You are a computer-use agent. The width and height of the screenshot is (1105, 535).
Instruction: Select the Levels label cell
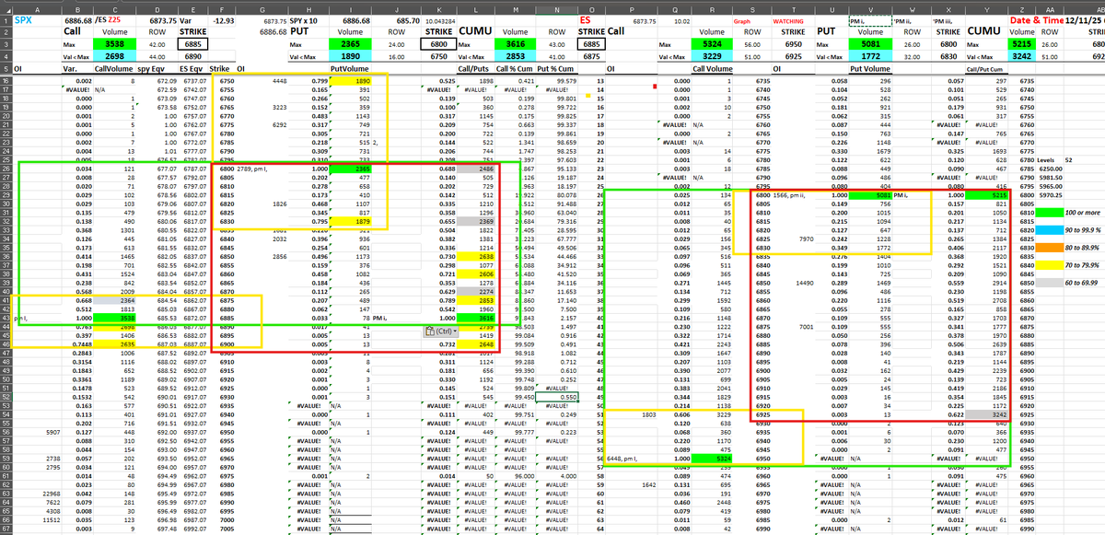coord(1051,160)
